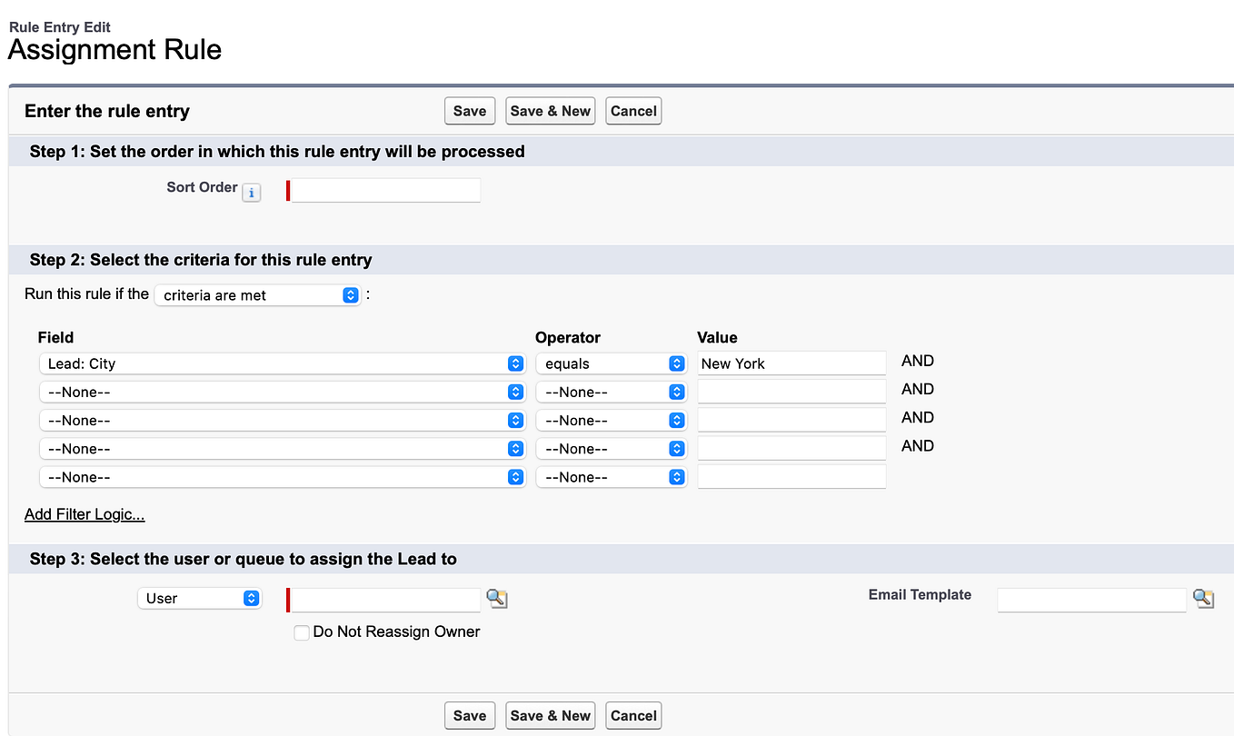Enable the Do Not Reassign Owner checkbox

point(301,632)
